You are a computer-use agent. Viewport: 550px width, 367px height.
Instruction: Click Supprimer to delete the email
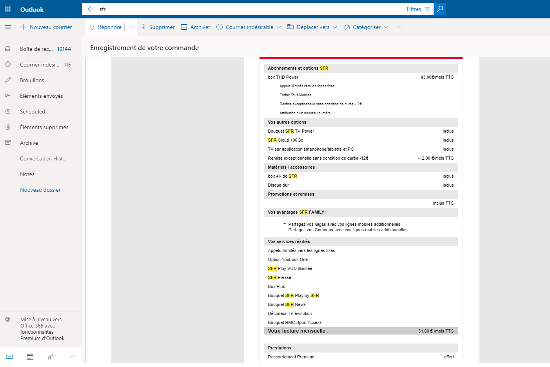pos(158,27)
